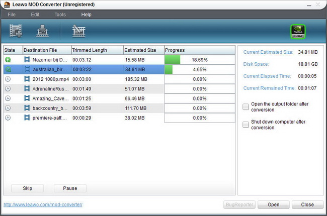Open the video edit toolbar icon

[x=79, y=31]
